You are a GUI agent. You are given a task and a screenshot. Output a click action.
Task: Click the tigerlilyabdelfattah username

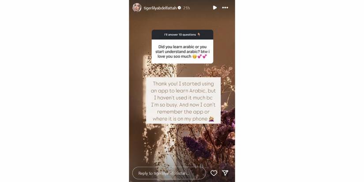[160, 8]
